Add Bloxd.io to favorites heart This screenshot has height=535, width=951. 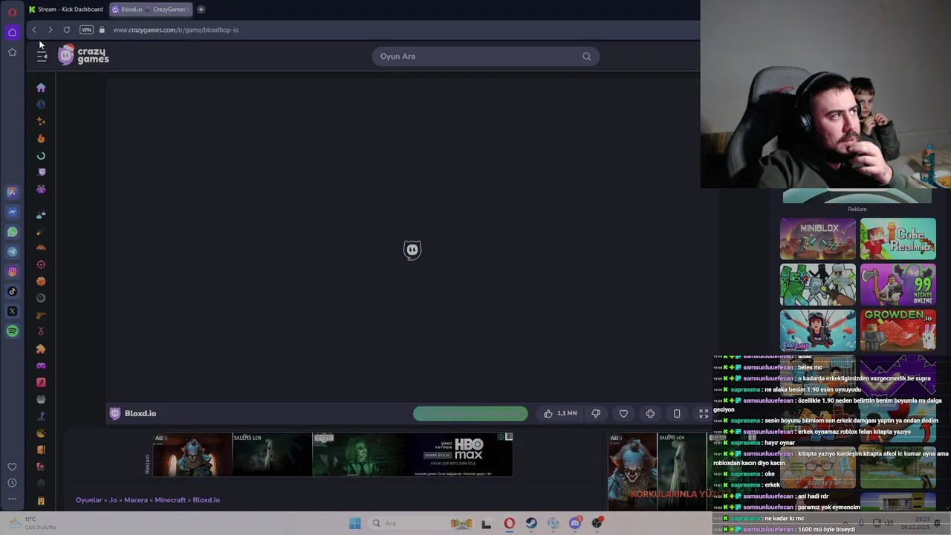click(623, 413)
